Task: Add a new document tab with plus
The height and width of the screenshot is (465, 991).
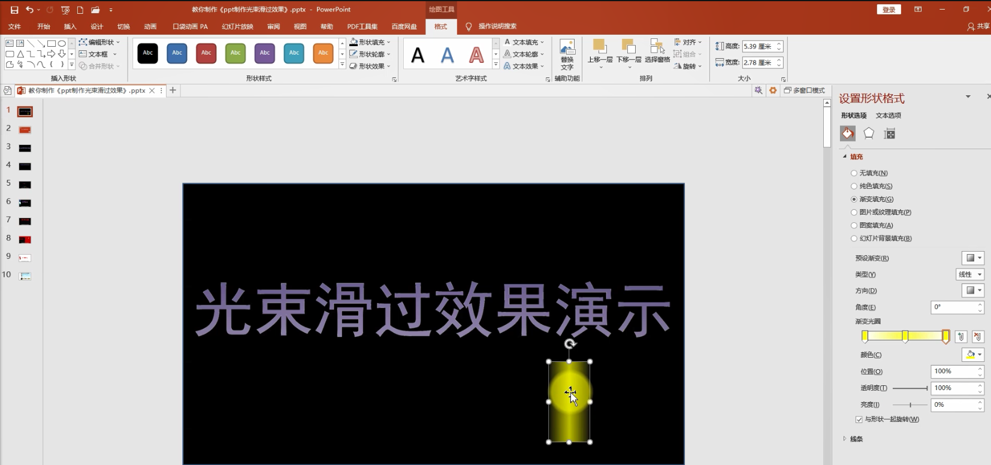Action: pos(173,90)
